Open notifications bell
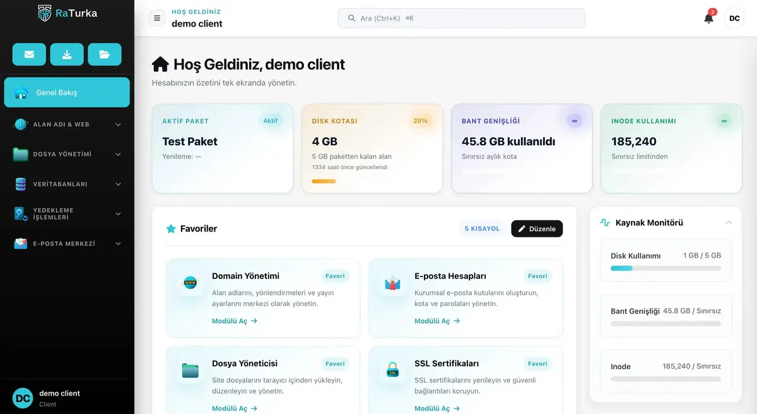This screenshot has height=414, width=757. (708, 18)
